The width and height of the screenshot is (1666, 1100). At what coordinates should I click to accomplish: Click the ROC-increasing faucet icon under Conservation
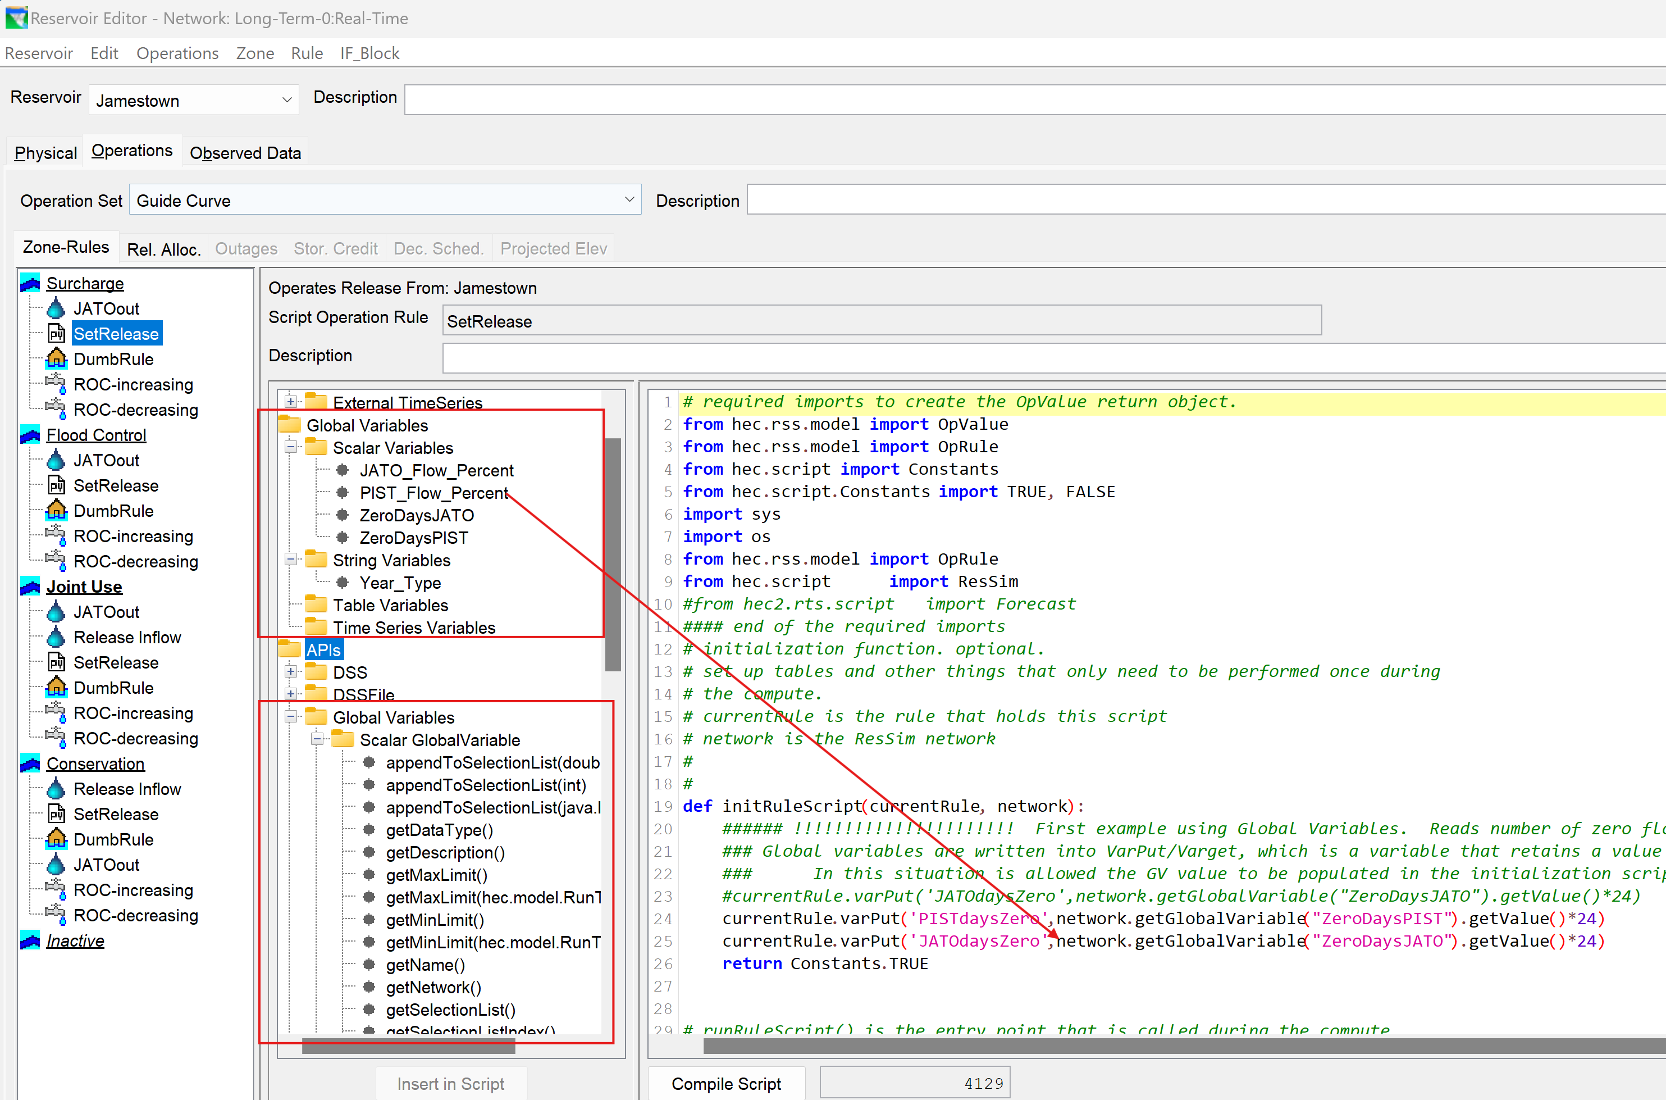coord(54,889)
